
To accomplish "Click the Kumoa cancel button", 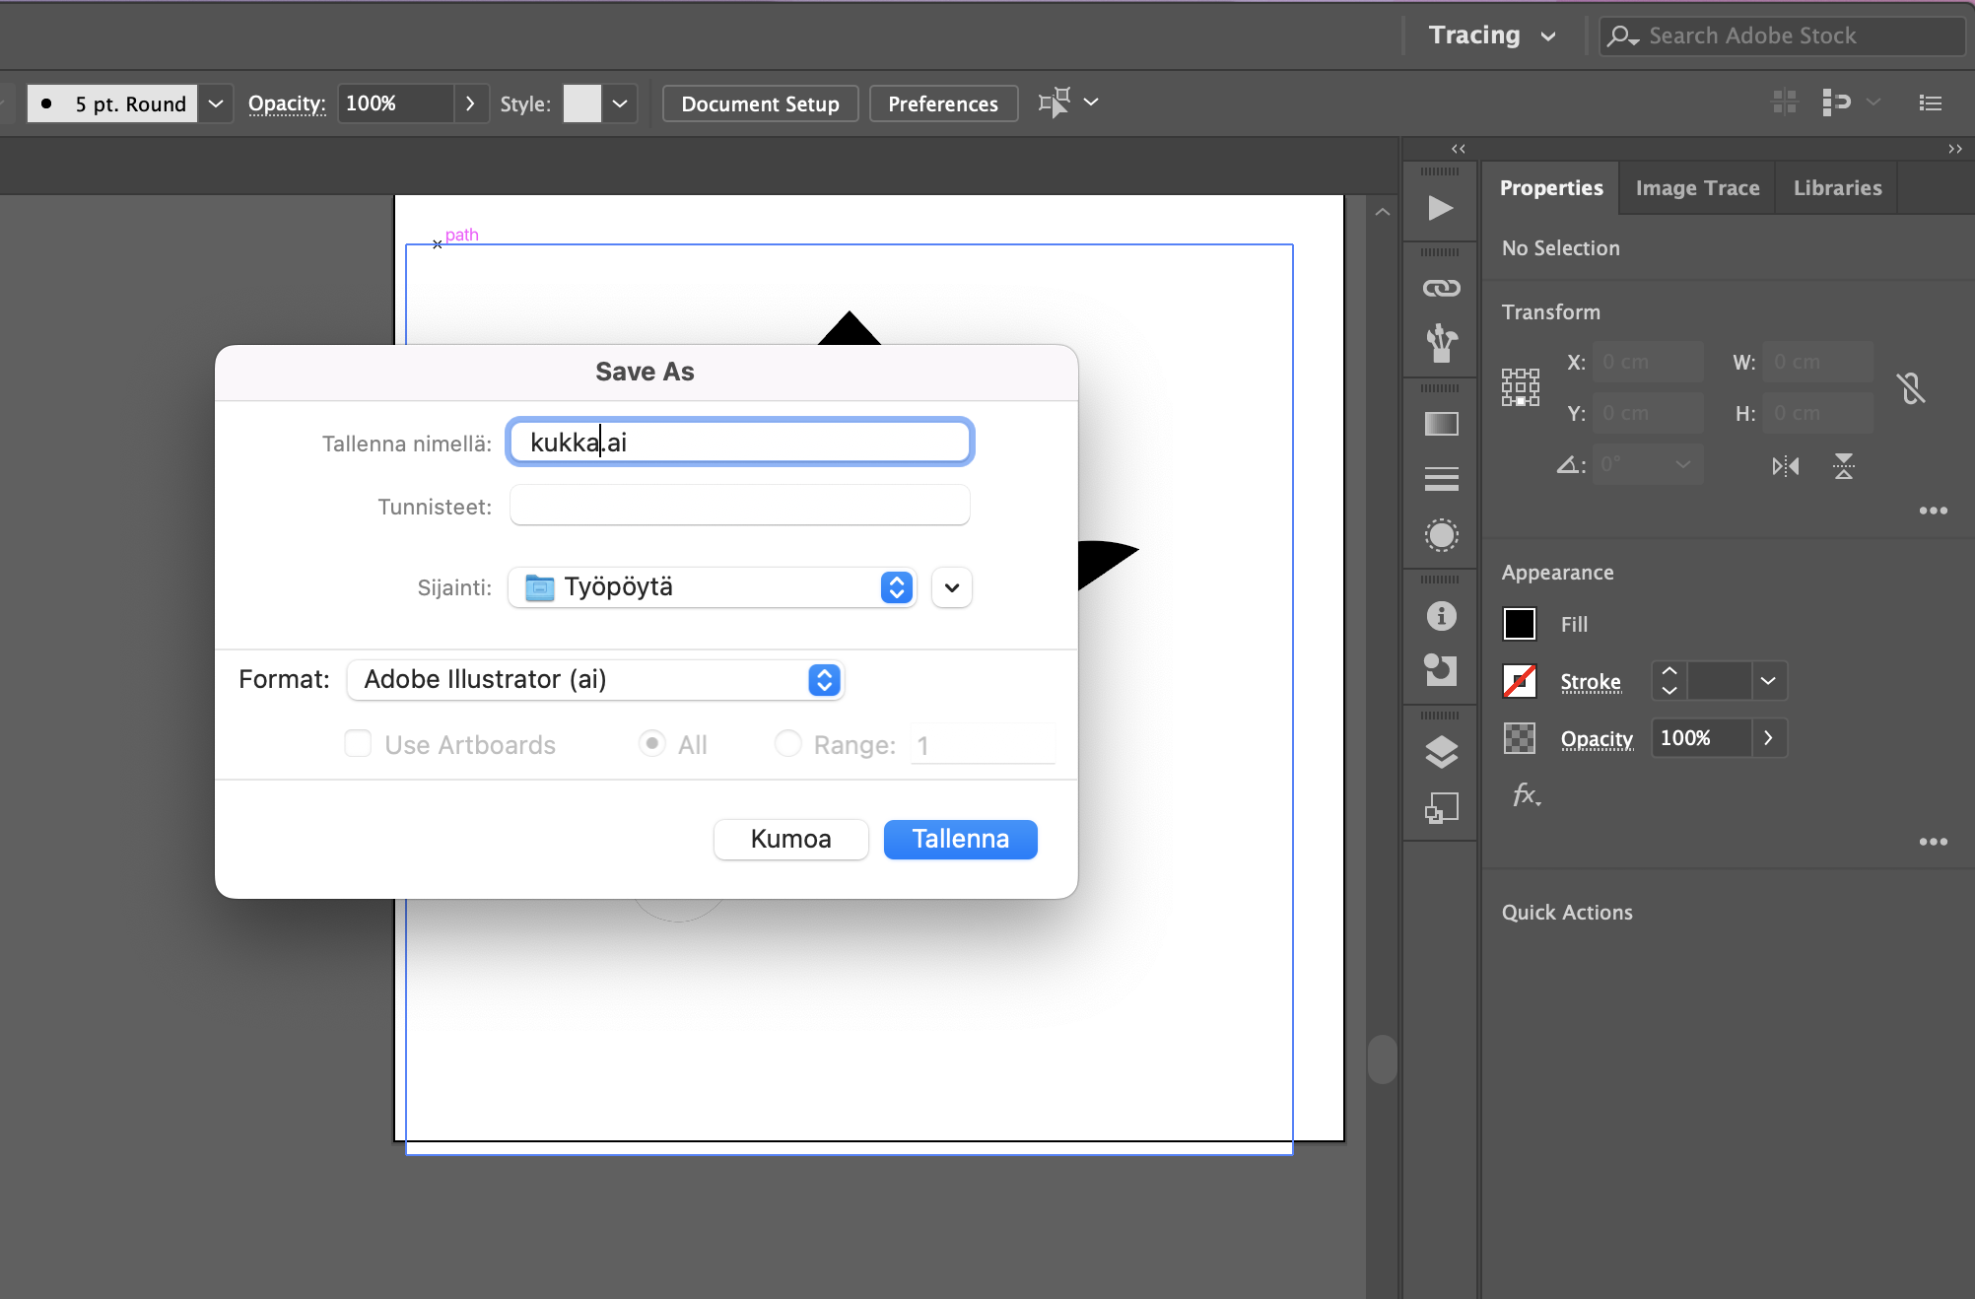I will pos(790,839).
